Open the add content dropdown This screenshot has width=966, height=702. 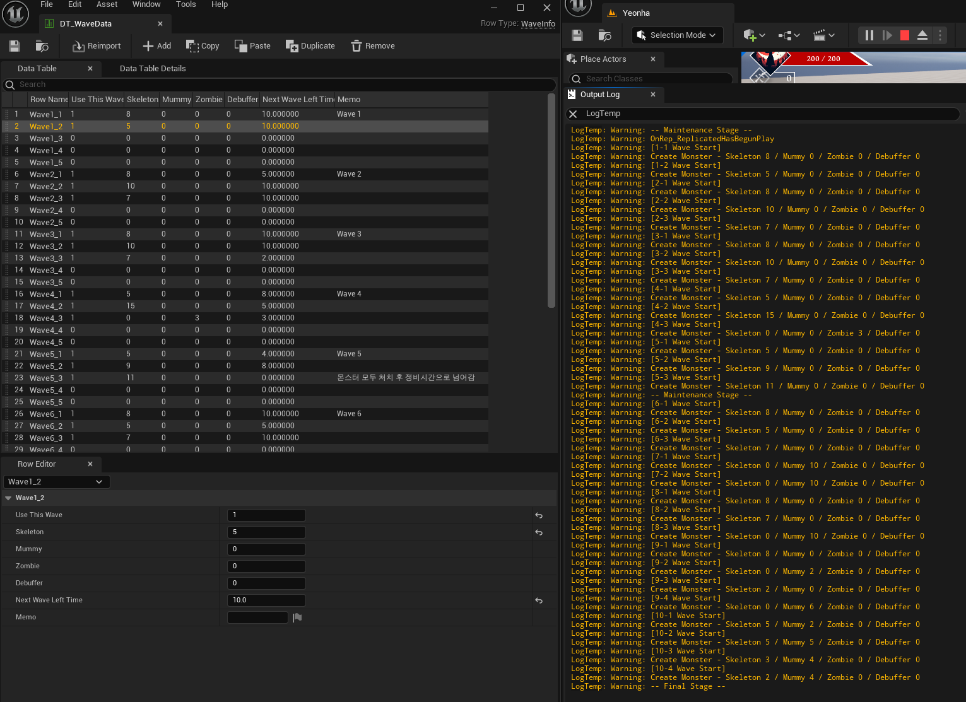[x=755, y=35]
